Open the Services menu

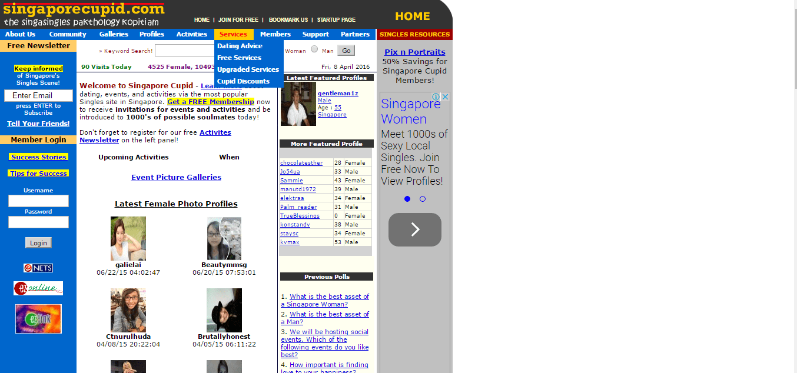click(234, 34)
